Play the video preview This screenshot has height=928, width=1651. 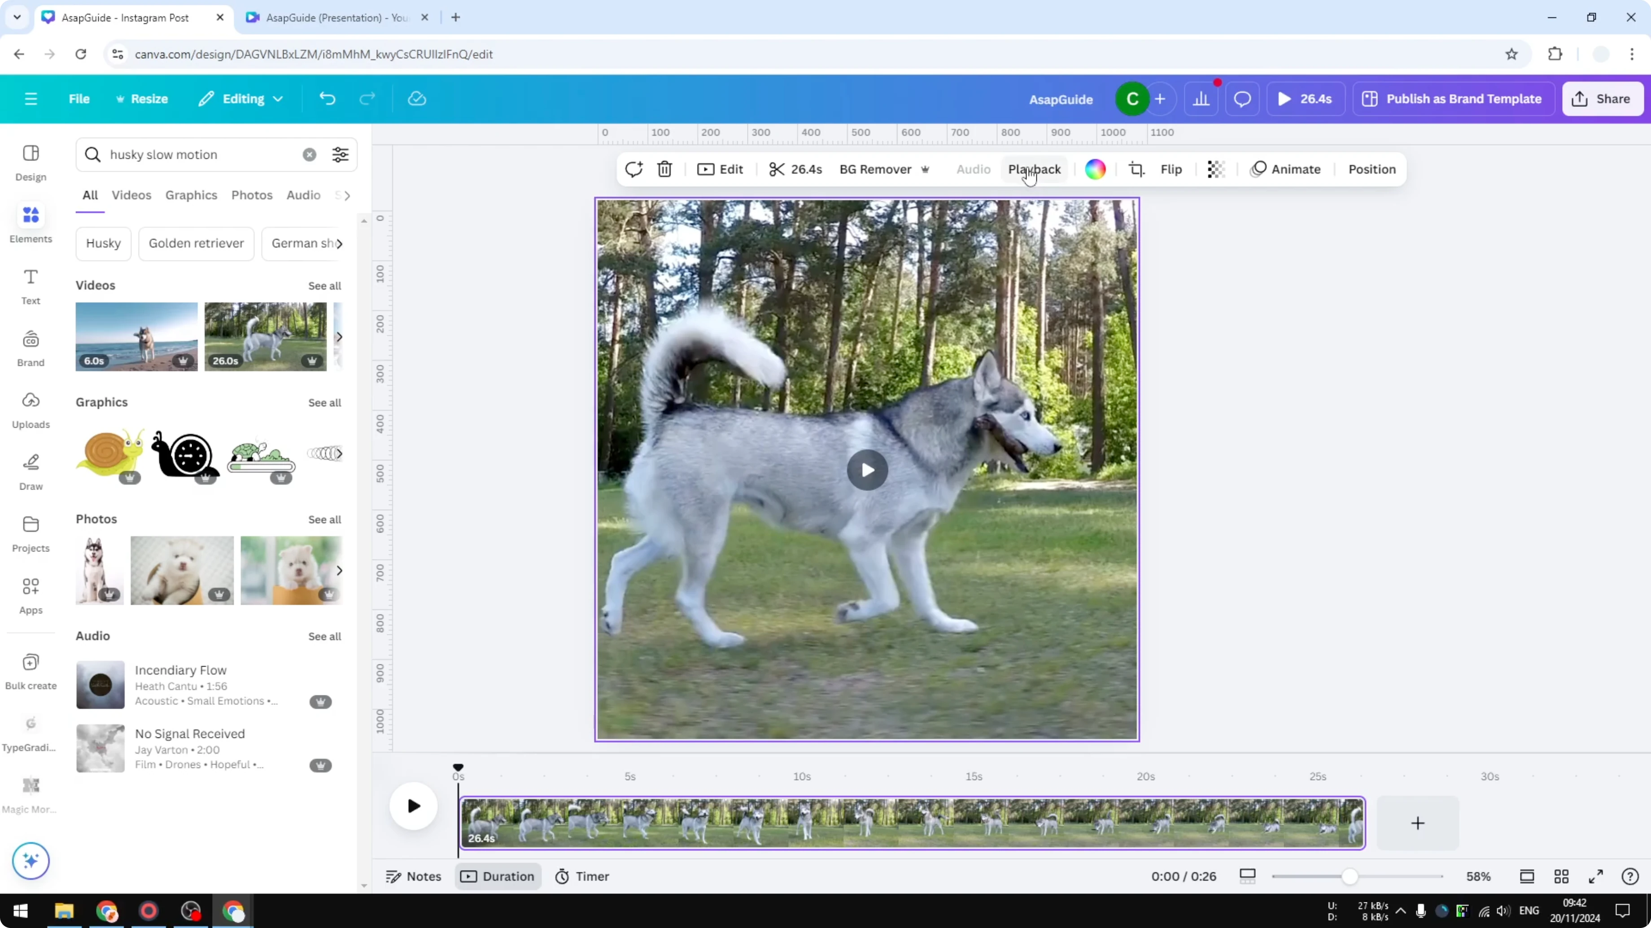[x=866, y=469]
